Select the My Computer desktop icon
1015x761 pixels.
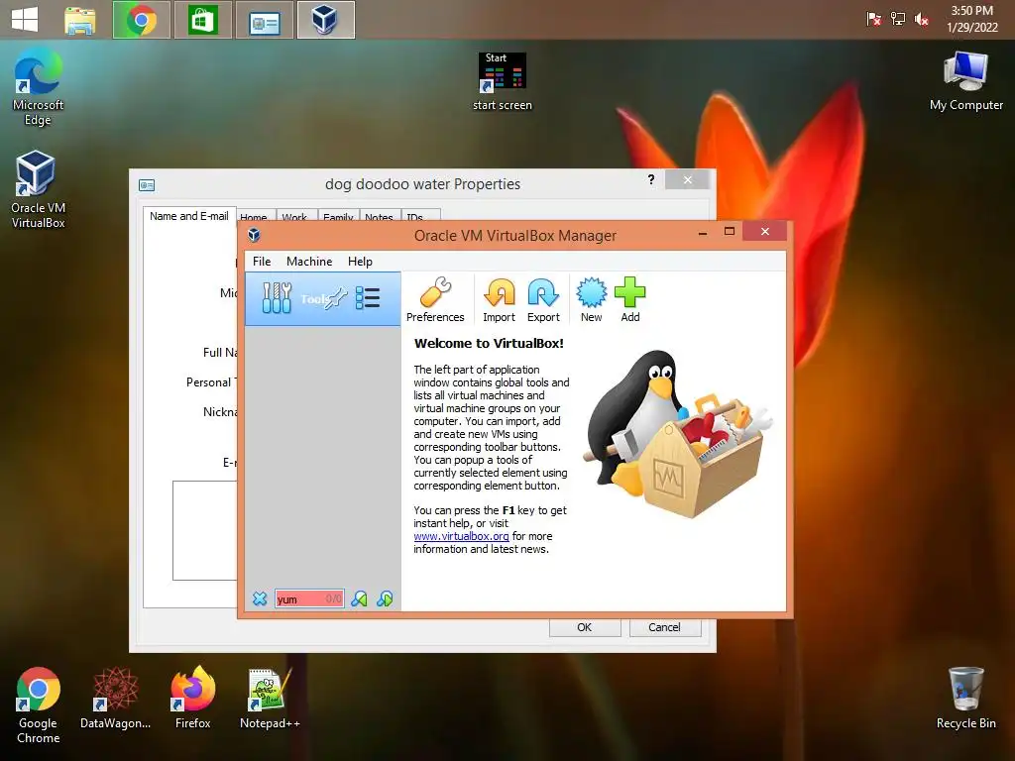(965, 81)
